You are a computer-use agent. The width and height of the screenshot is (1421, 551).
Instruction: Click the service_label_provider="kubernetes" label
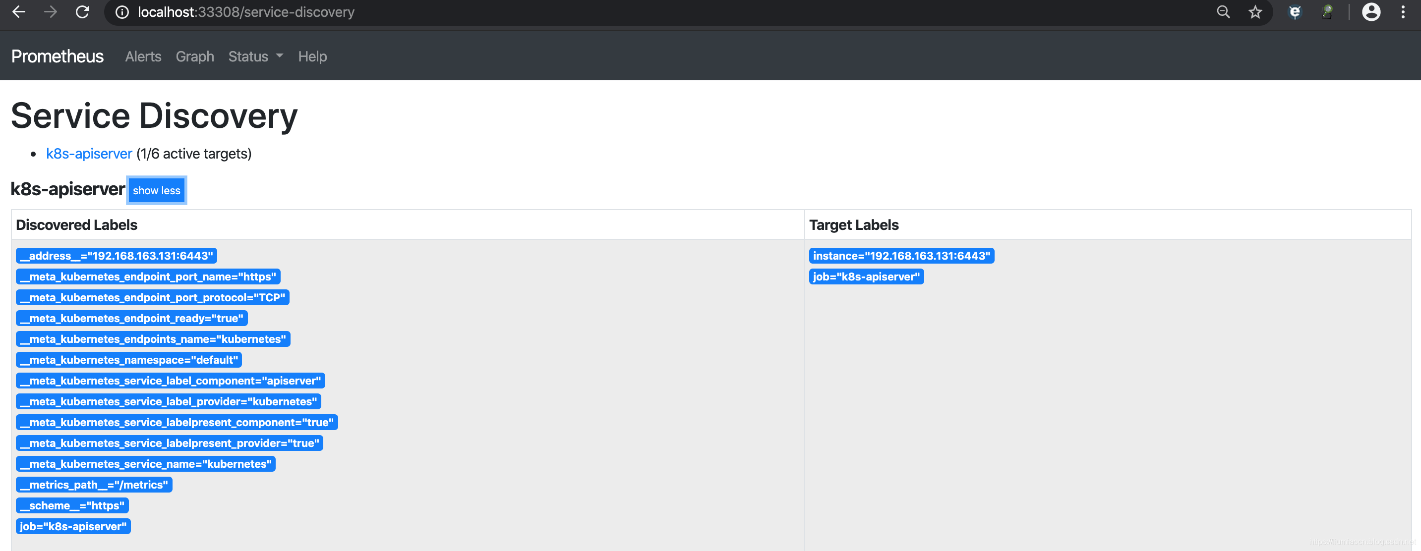[x=168, y=401]
